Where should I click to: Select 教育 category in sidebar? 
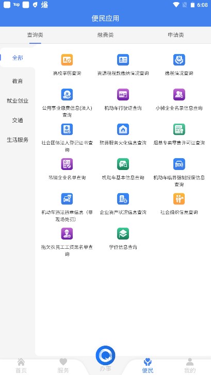18,81
